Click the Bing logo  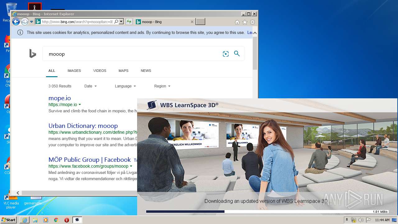(x=33, y=54)
